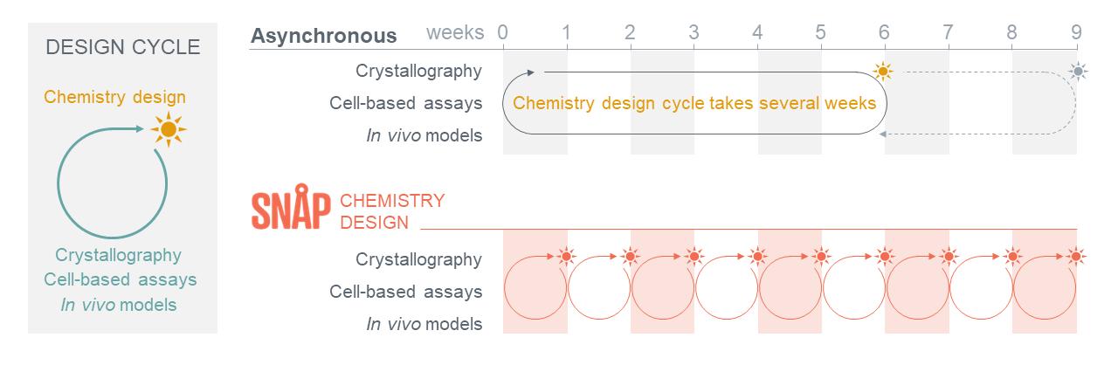Click the Crystallography label in Asynchronous row
The image size is (1118, 365).
[x=418, y=71]
